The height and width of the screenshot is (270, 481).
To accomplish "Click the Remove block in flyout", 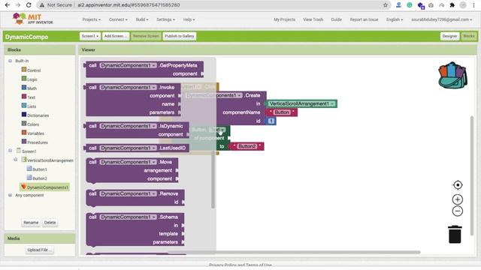I will pyautogui.click(x=135, y=197).
